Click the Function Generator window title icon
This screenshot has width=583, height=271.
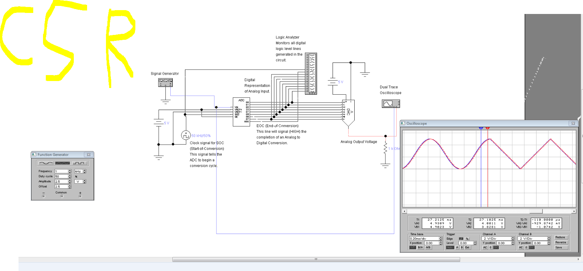[34, 154]
